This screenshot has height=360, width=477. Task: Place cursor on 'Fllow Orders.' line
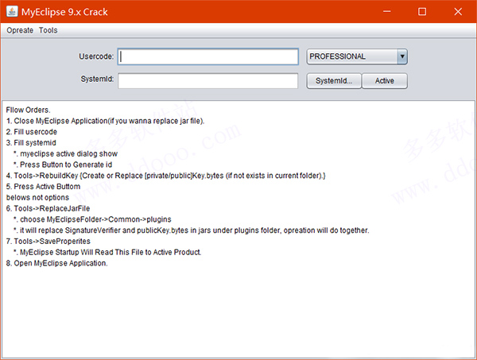tap(29, 110)
